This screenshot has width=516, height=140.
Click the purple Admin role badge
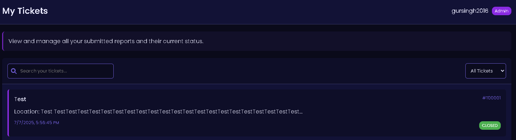point(501,11)
